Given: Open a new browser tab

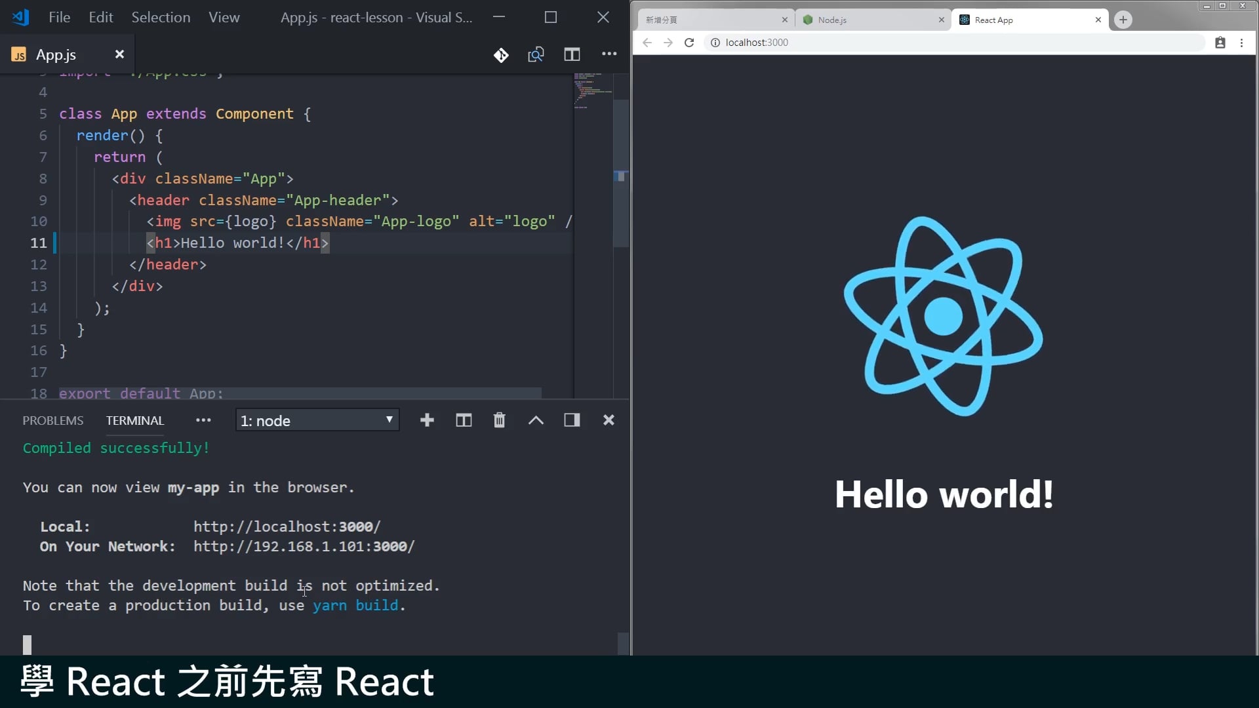Looking at the screenshot, I should (1123, 20).
